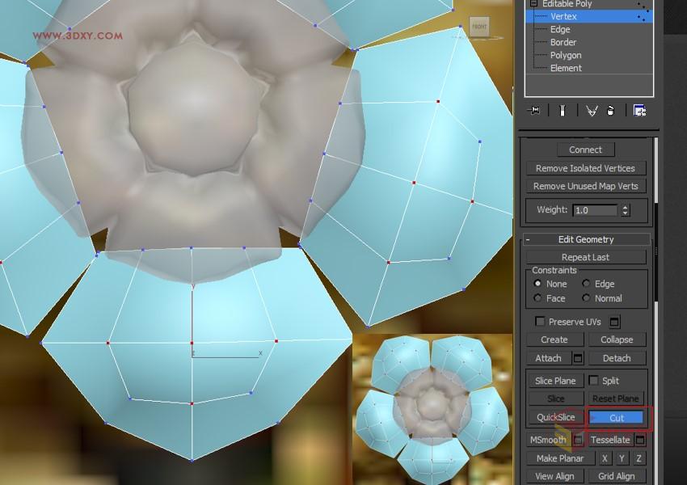Open the Preserve UVs settings icon
687x485 pixels.
614,322
